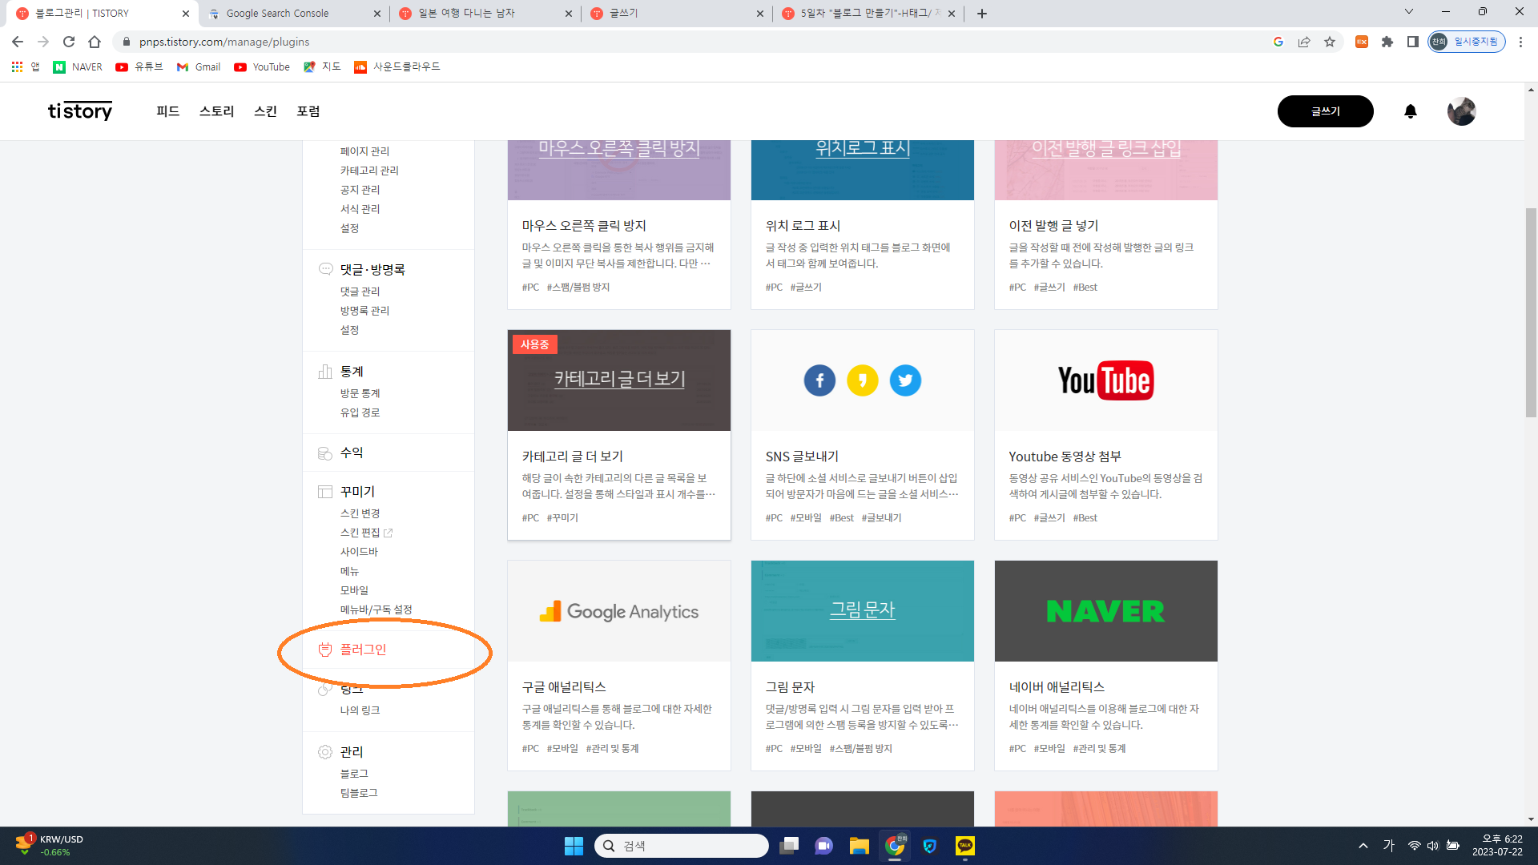This screenshot has width=1538, height=865.
Task: Click the tistory logo
Action: coord(80,111)
